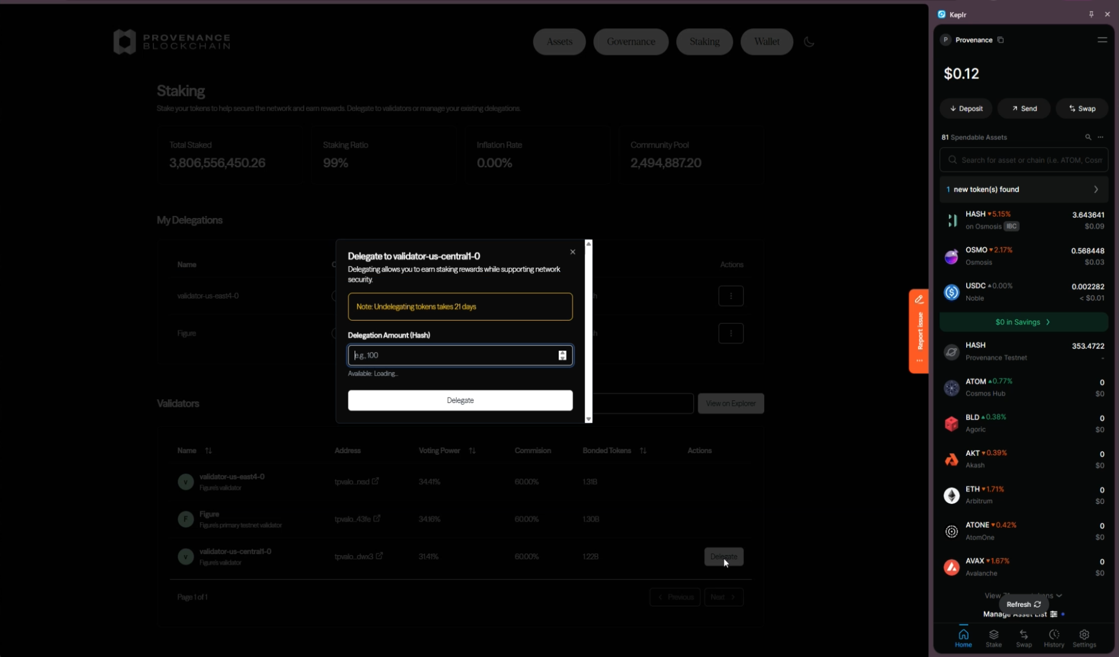
Task: Click the delegation amount stepper arrows
Action: tap(562, 355)
